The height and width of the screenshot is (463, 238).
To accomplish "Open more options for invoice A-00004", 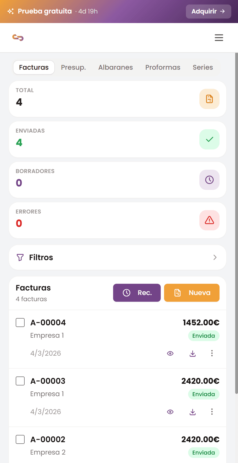I will (x=212, y=353).
